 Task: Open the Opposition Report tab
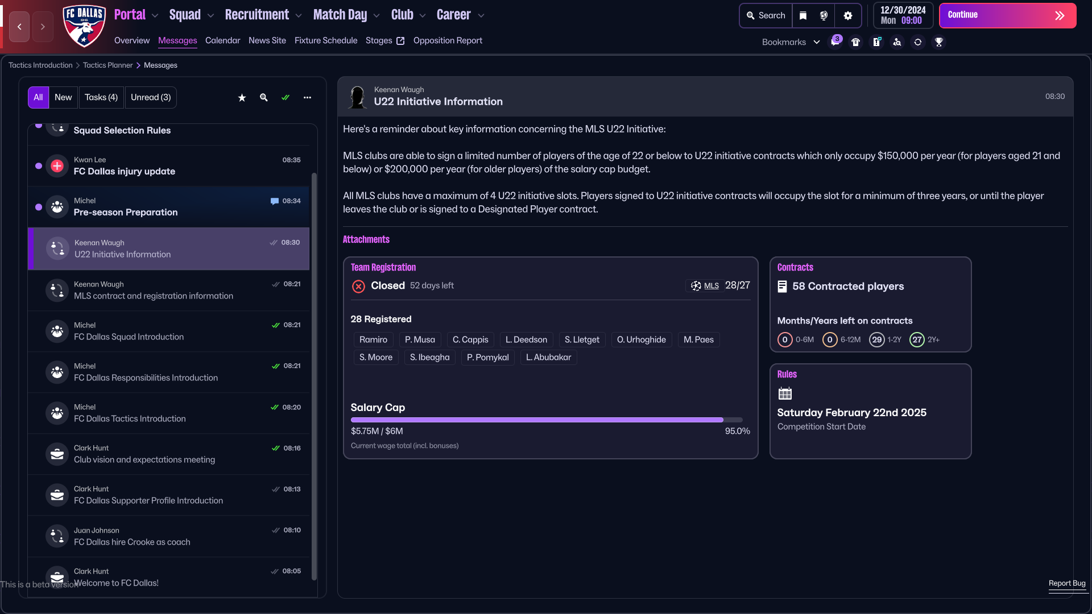point(448,40)
